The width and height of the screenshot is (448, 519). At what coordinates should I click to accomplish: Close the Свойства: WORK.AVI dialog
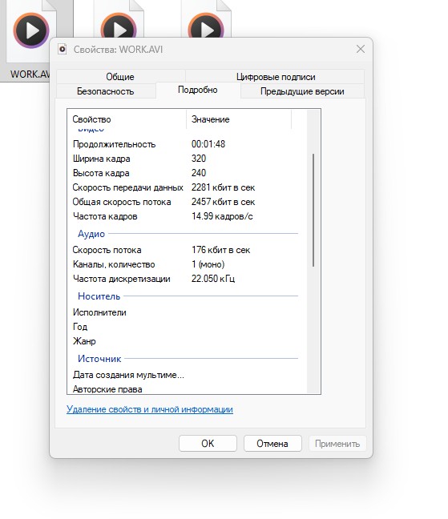361,49
